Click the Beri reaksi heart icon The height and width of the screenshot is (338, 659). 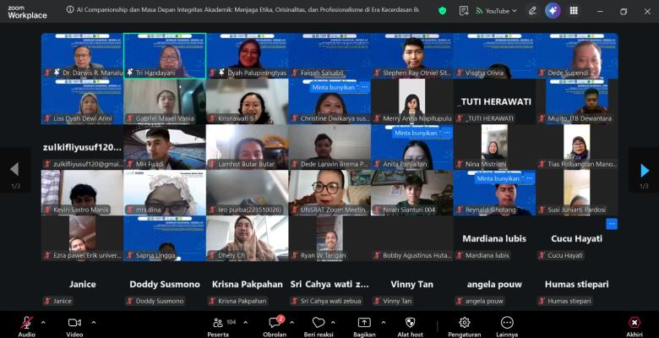coord(319,323)
